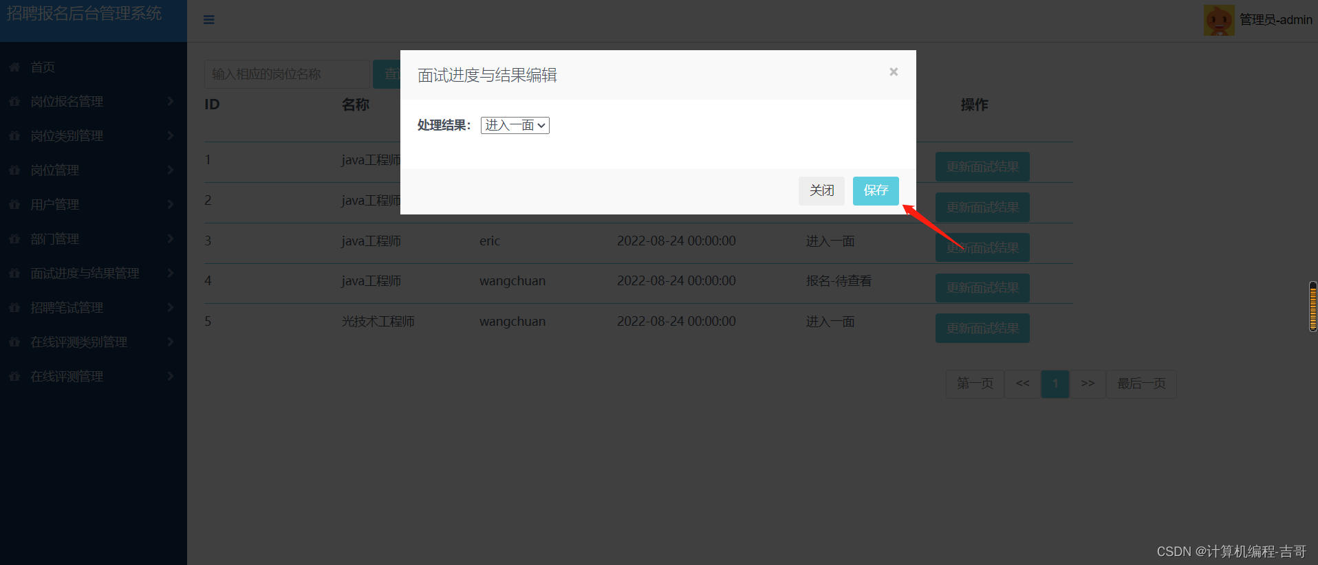
Task: Click the icon beside 岗位报名管理
Action: click(14, 101)
